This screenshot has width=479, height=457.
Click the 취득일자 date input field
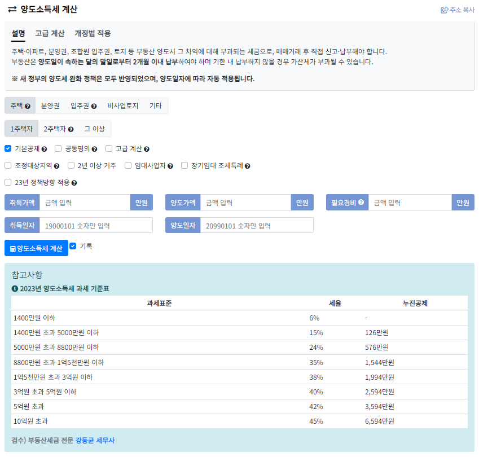pyautogui.click(x=96, y=226)
